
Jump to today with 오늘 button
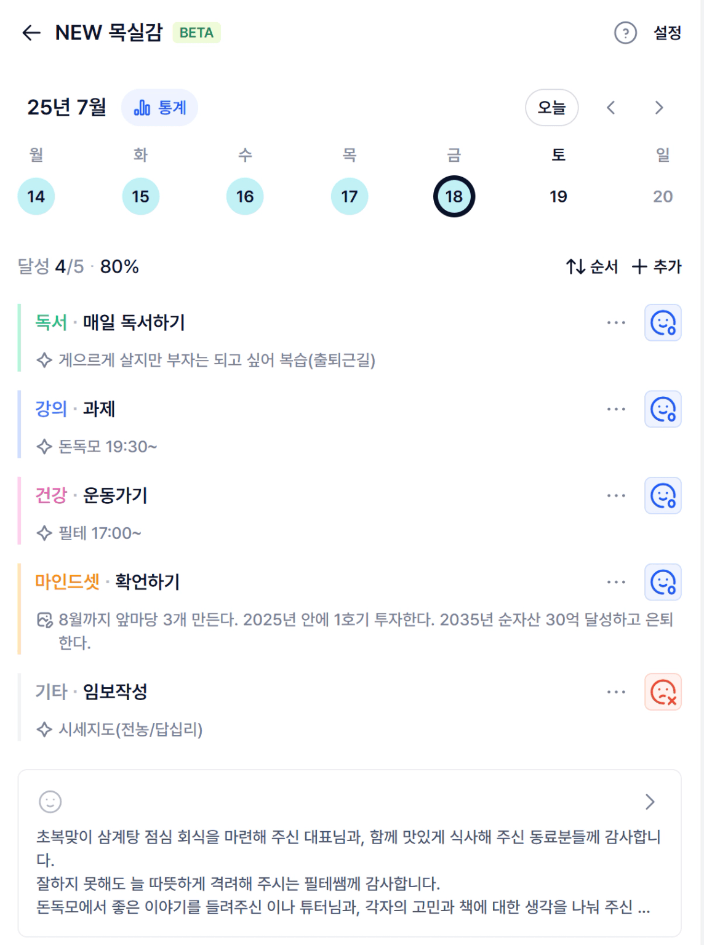point(552,108)
